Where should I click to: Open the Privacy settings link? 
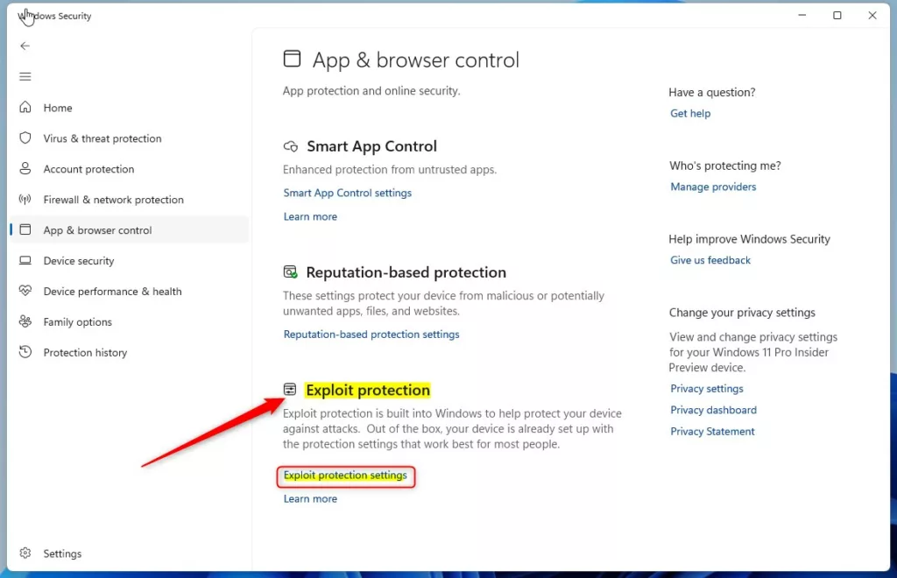tap(707, 389)
